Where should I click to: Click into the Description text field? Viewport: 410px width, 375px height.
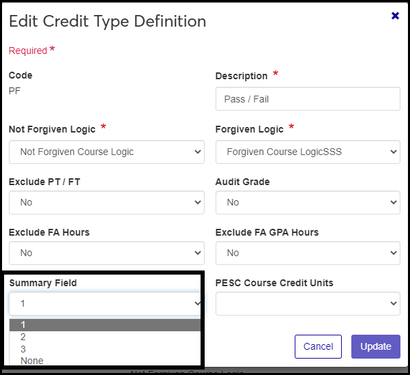click(x=307, y=99)
